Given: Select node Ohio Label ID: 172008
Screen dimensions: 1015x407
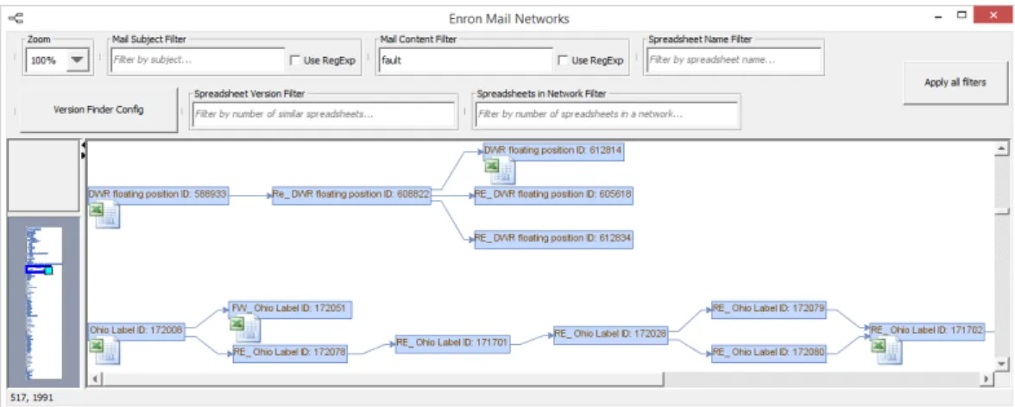Looking at the screenshot, I should 136,330.
